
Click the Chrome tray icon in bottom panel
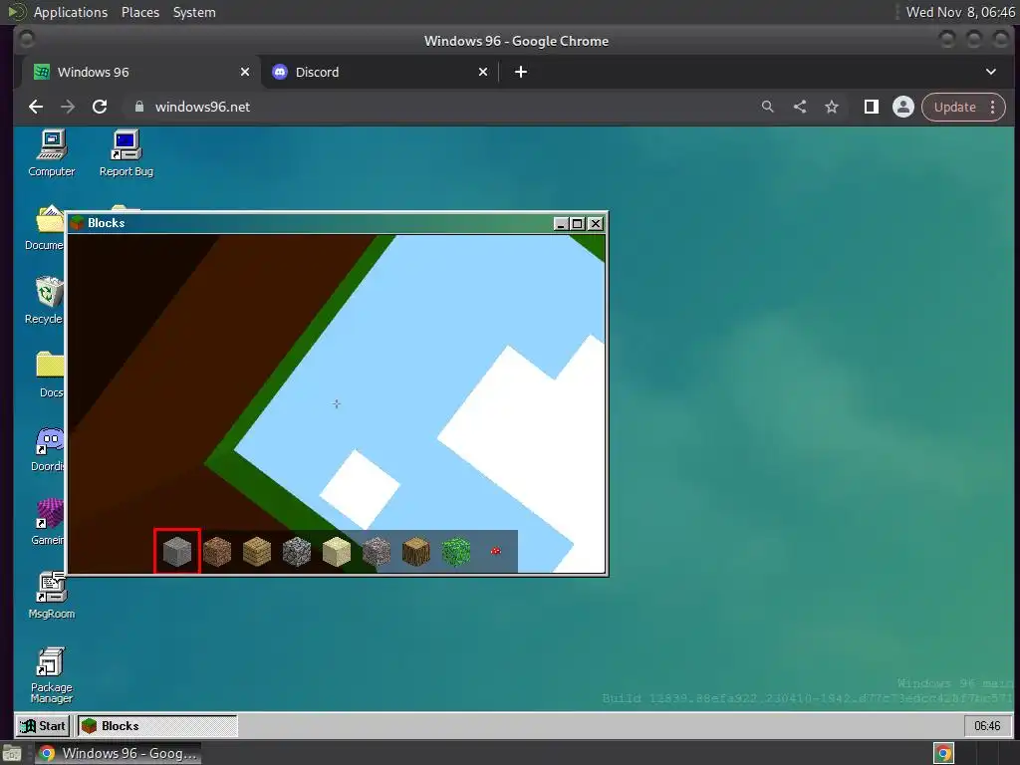[944, 753]
